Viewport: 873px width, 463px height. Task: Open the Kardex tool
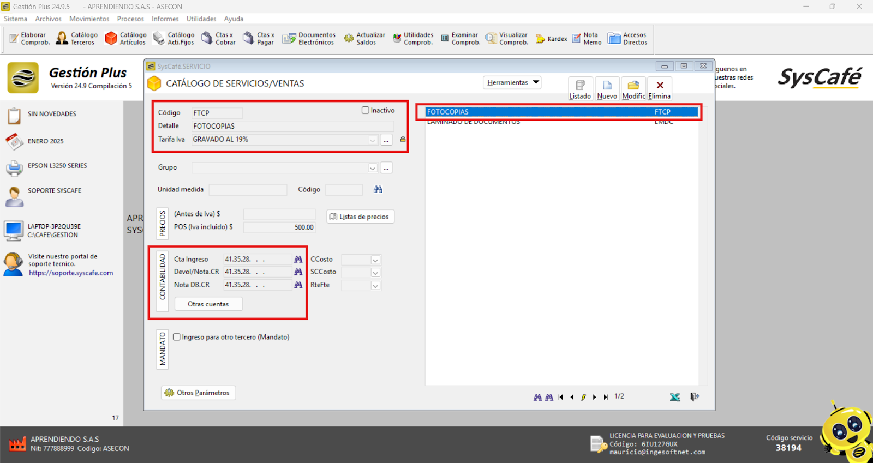pos(551,39)
